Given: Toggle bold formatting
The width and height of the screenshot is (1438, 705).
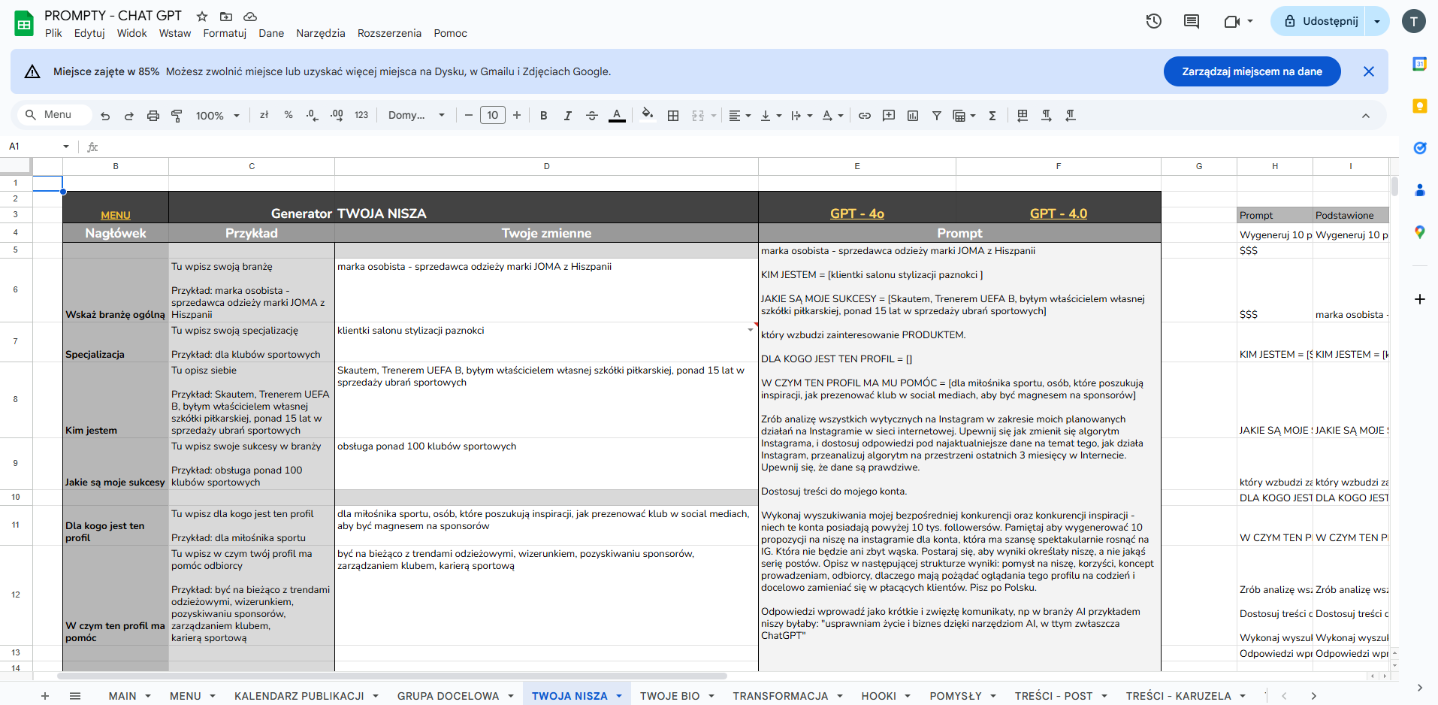Looking at the screenshot, I should coord(544,116).
